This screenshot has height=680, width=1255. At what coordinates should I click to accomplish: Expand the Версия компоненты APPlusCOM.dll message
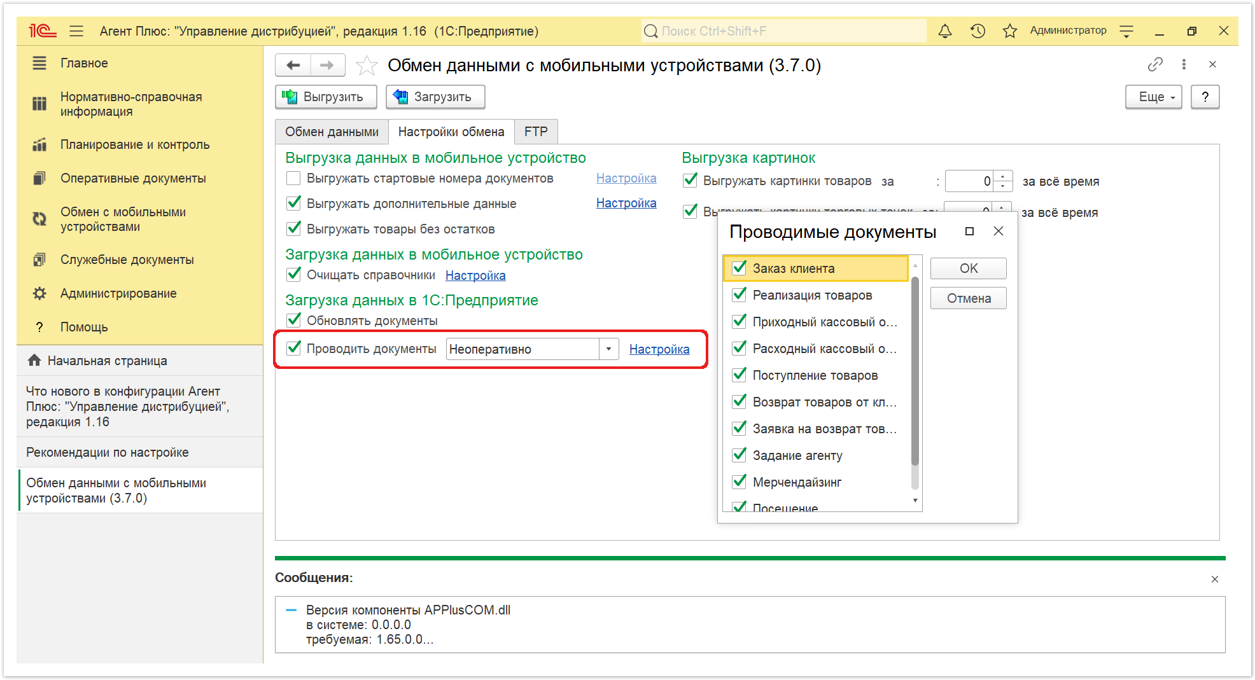(291, 610)
